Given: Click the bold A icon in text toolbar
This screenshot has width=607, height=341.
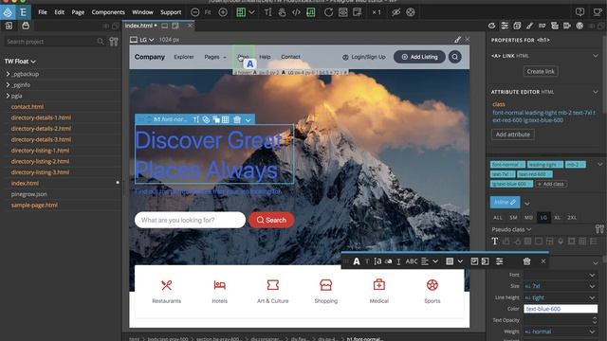Looking at the screenshot, I should [x=357, y=261].
